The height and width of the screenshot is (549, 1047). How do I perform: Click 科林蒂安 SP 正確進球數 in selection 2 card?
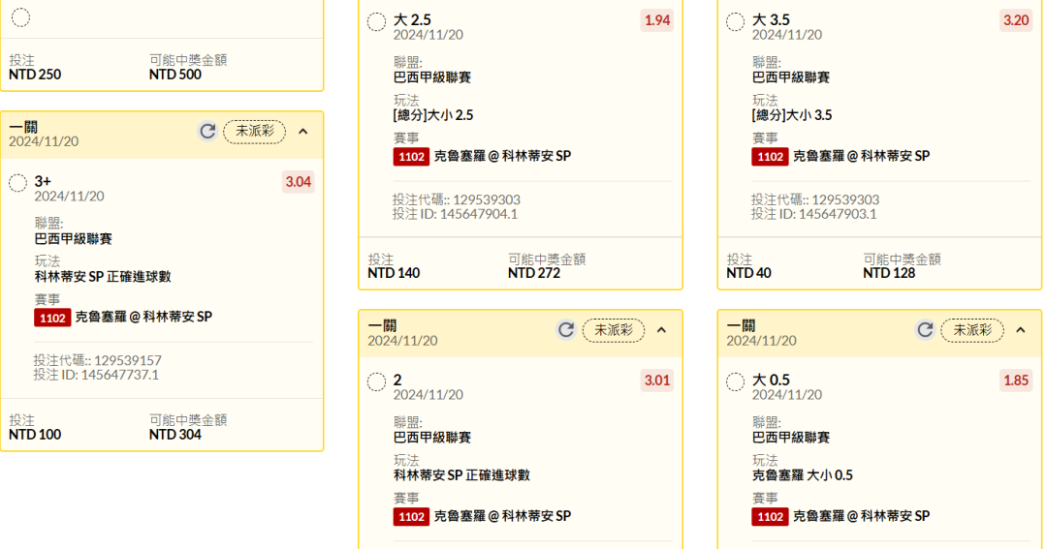461,475
